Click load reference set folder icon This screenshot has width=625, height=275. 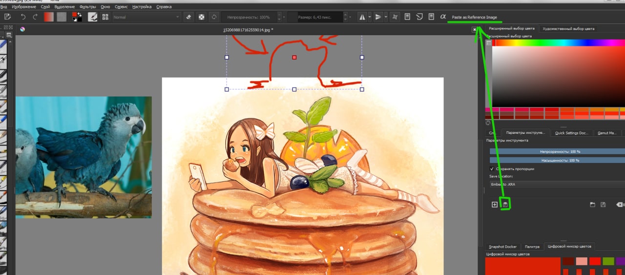(592, 204)
